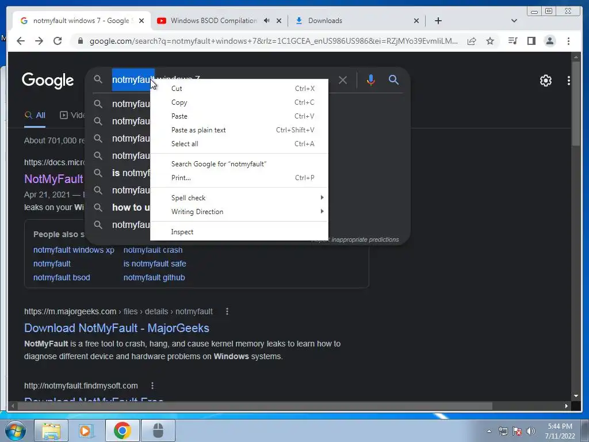Start voice search with the microphone
The image size is (589, 442).
click(371, 80)
